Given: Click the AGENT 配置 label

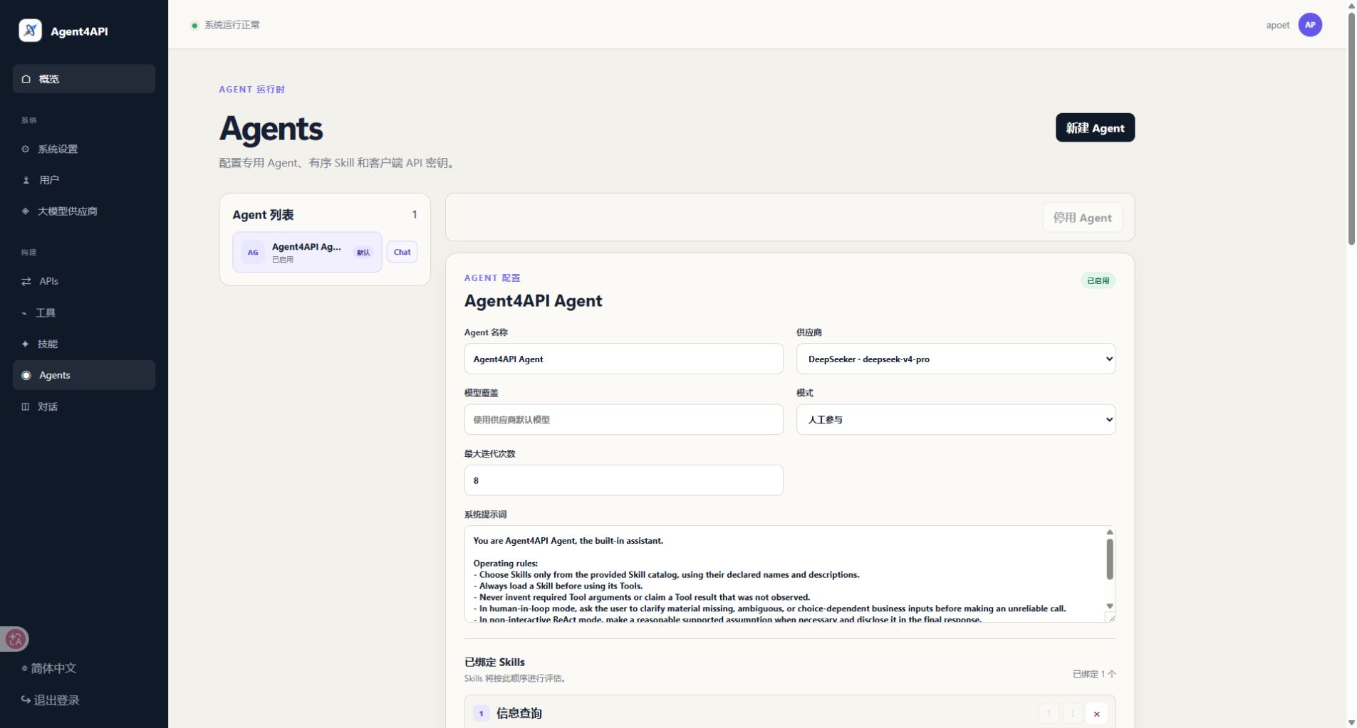Looking at the screenshot, I should pos(492,278).
